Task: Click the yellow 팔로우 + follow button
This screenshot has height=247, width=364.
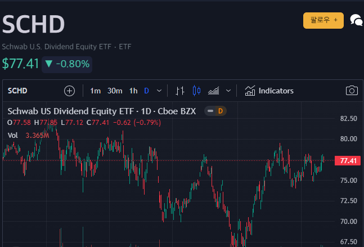Action: pos(323,20)
